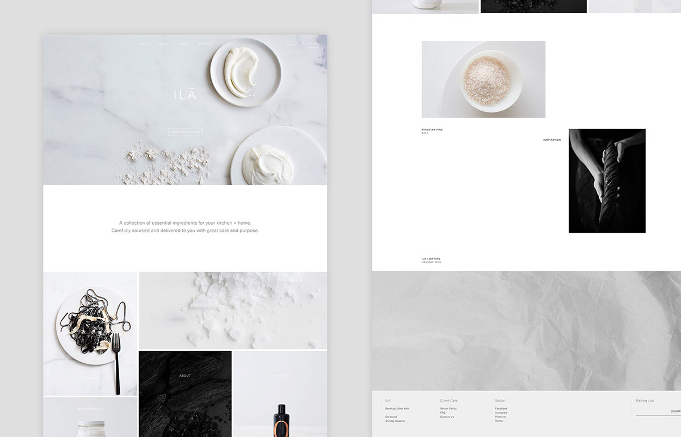Open the Inspiration black-and-white bread photo

pyautogui.click(x=607, y=180)
